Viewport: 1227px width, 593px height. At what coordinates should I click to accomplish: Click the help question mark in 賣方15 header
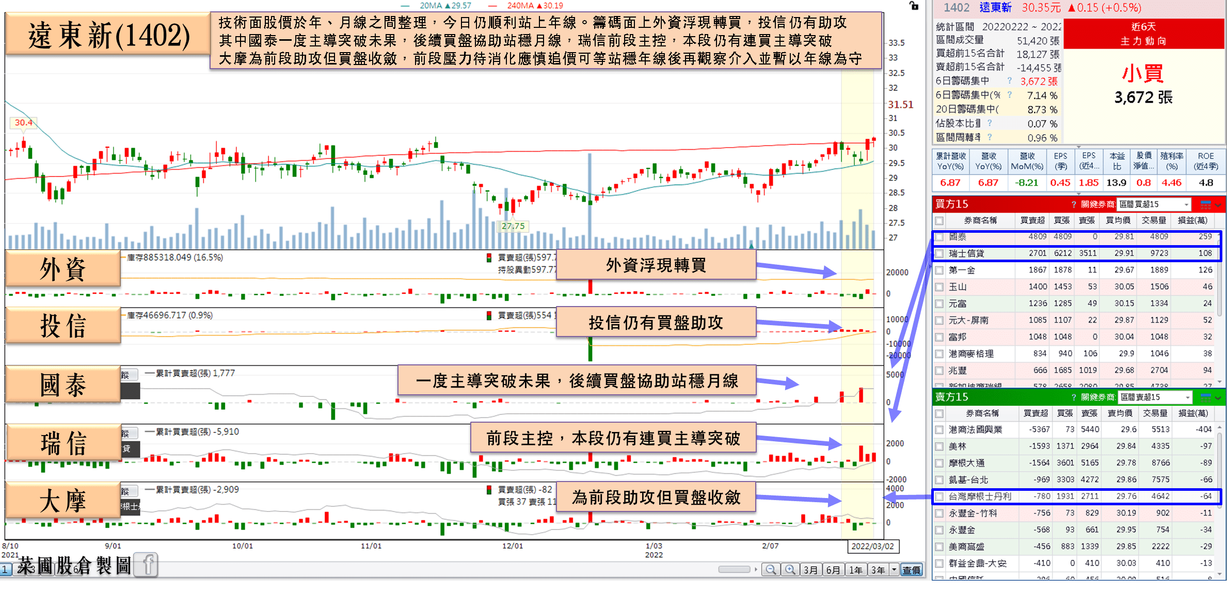coord(1074,397)
